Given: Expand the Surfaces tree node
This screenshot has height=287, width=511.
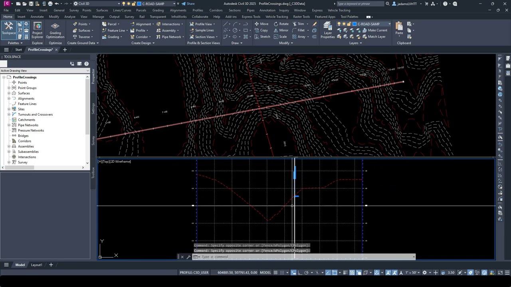Looking at the screenshot, I should (x=9, y=93).
